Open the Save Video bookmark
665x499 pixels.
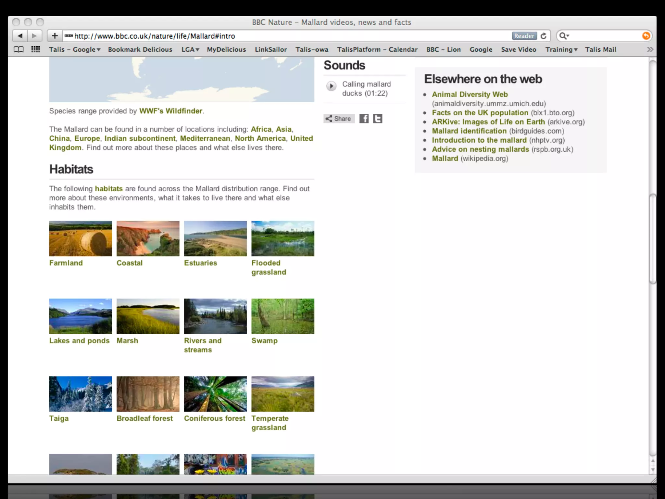[518, 49]
